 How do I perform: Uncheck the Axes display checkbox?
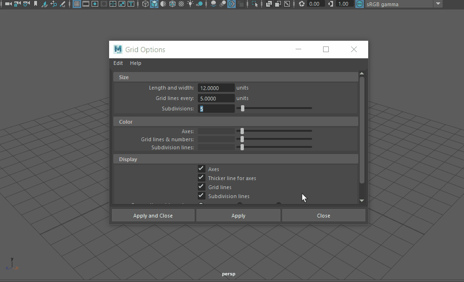(x=201, y=169)
